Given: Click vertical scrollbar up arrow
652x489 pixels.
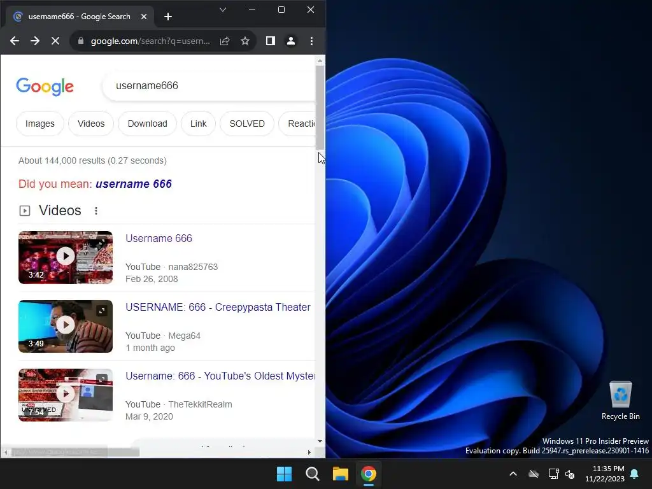Looking at the screenshot, I should [x=320, y=60].
